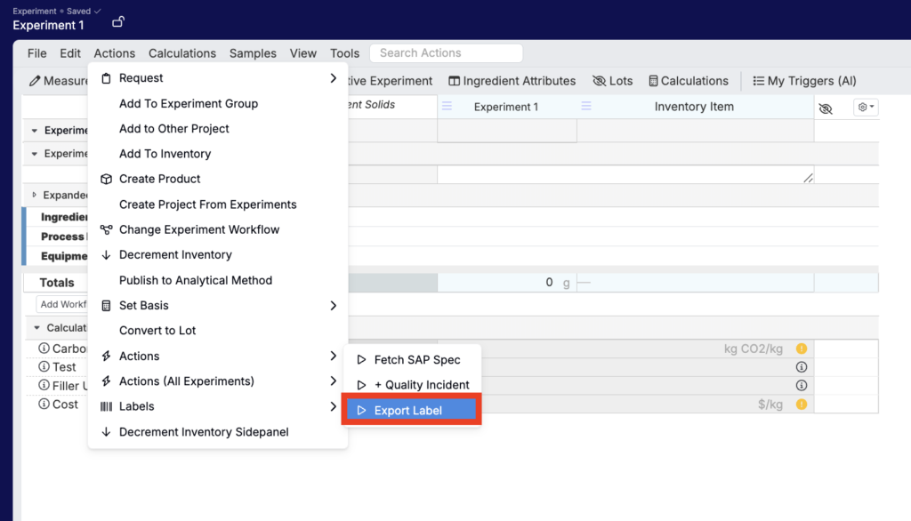Click the info icon next to Carbon calculation
The height and width of the screenshot is (521, 911).
(x=44, y=348)
